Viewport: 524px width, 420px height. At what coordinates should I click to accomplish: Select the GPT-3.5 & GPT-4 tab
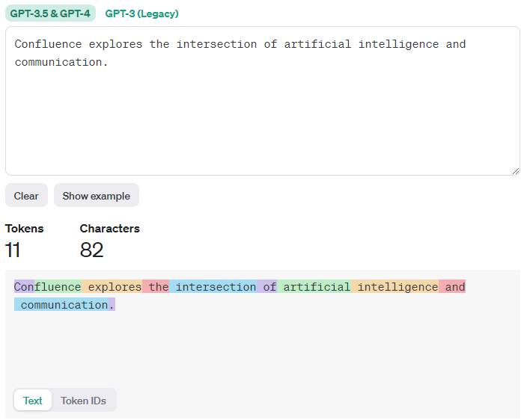point(50,13)
